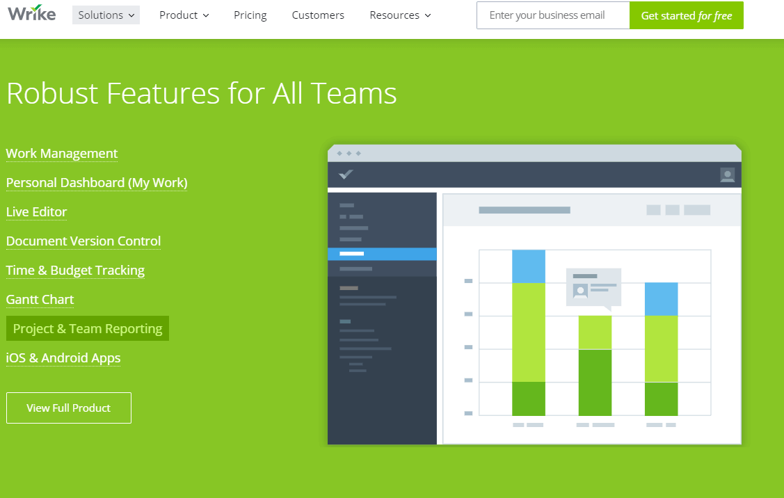Image resolution: width=784 pixels, height=498 pixels.
Task: Click the Get started for free button
Action: [x=687, y=15]
